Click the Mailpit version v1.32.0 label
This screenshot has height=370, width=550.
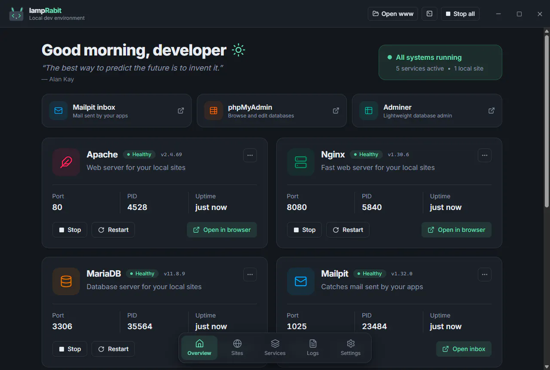coord(402,274)
